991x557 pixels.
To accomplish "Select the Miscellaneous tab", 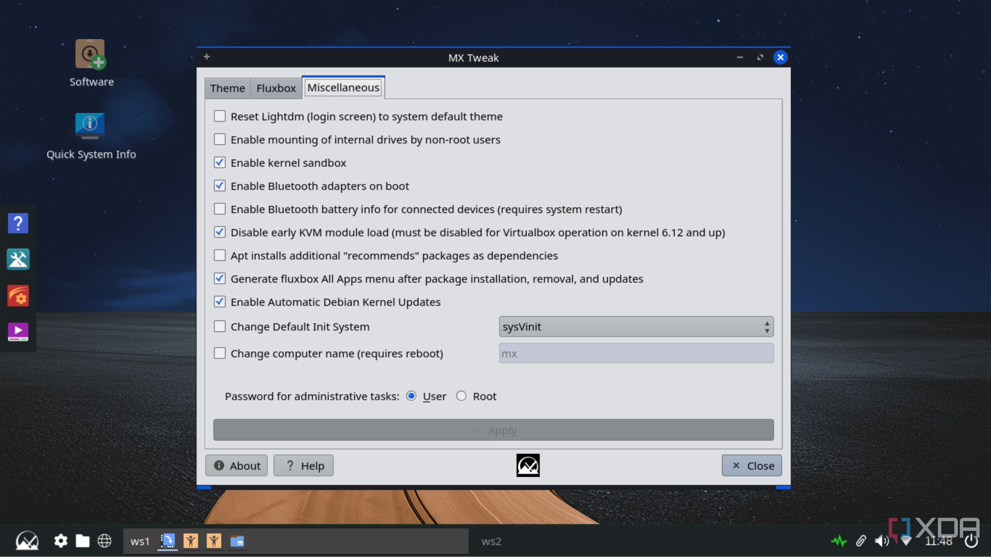I will click(343, 87).
